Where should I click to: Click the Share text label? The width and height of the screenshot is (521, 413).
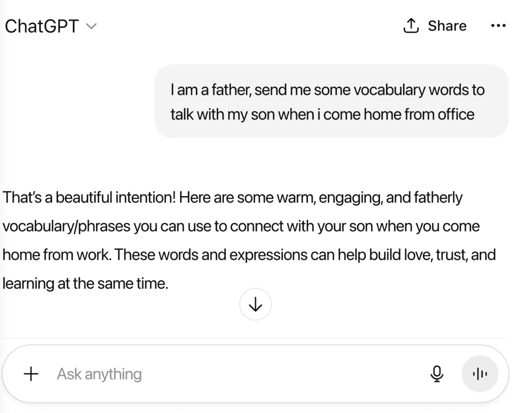pos(447,26)
